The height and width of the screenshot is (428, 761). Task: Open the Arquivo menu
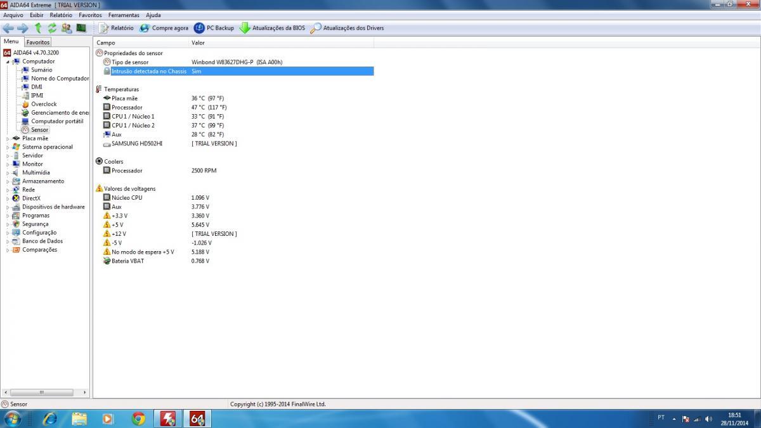pos(13,15)
